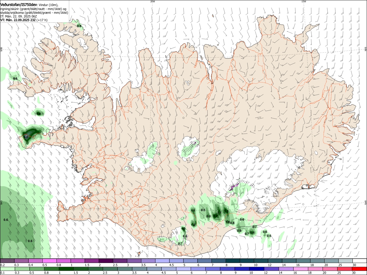Click the 'Vindur (10m)' header text

(48, 5)
